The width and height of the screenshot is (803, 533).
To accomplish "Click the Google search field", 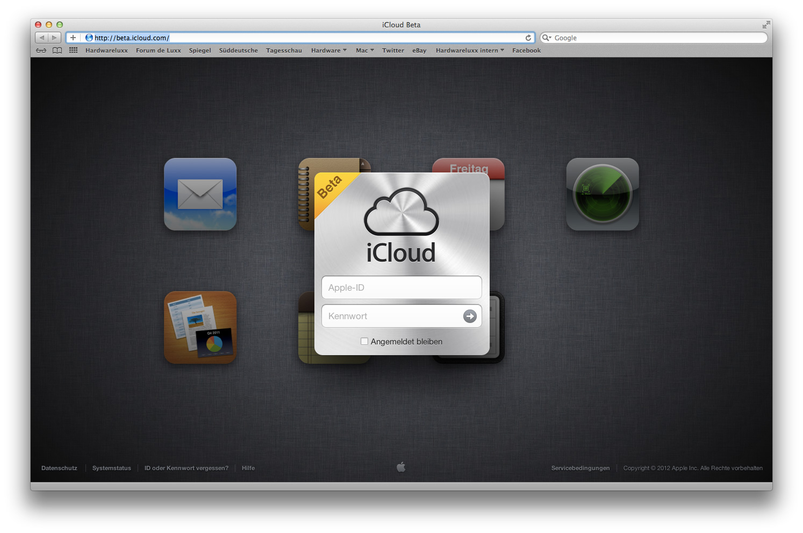I will pyautogui.click(x=654, y=38).
